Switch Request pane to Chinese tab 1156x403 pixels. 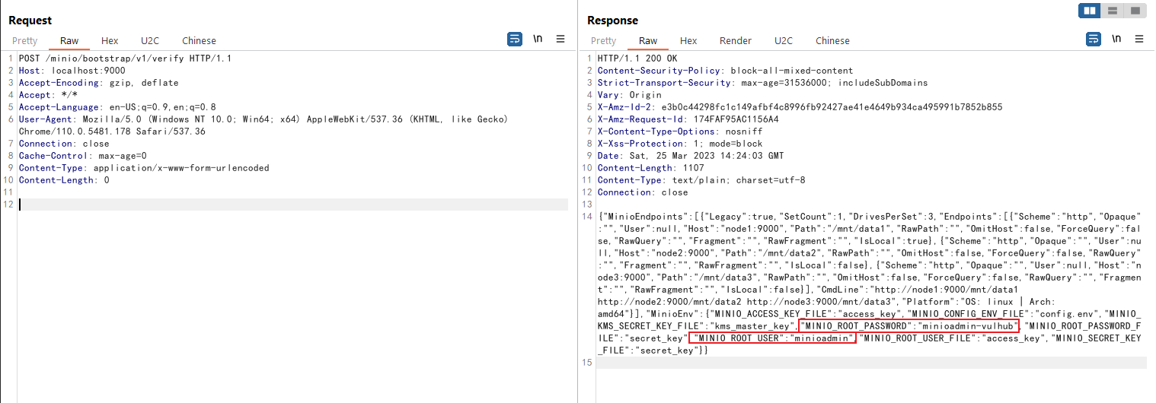199,41
